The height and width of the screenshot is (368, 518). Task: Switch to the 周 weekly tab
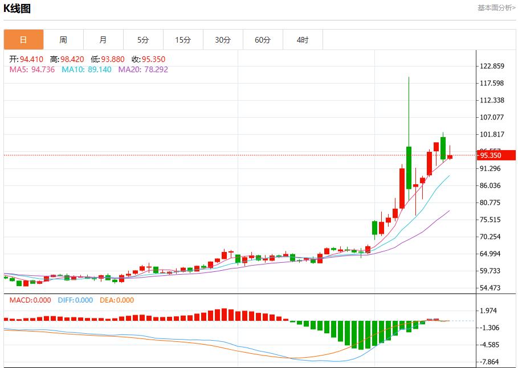point(63,40)
